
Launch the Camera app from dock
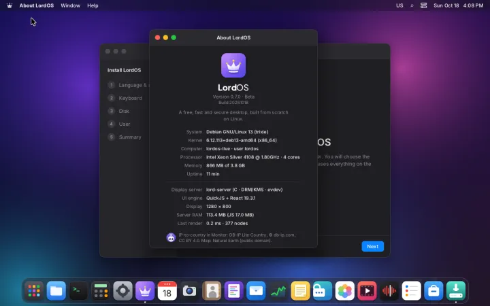point(189,291)
